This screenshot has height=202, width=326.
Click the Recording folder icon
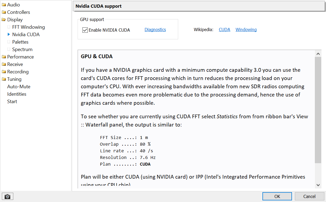[x=4, y=72]
